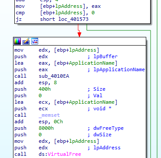Screen dimensions: 161x158
Task: Click the 'void *' comment
Action: pyautogui.click(x=102, y=109)
